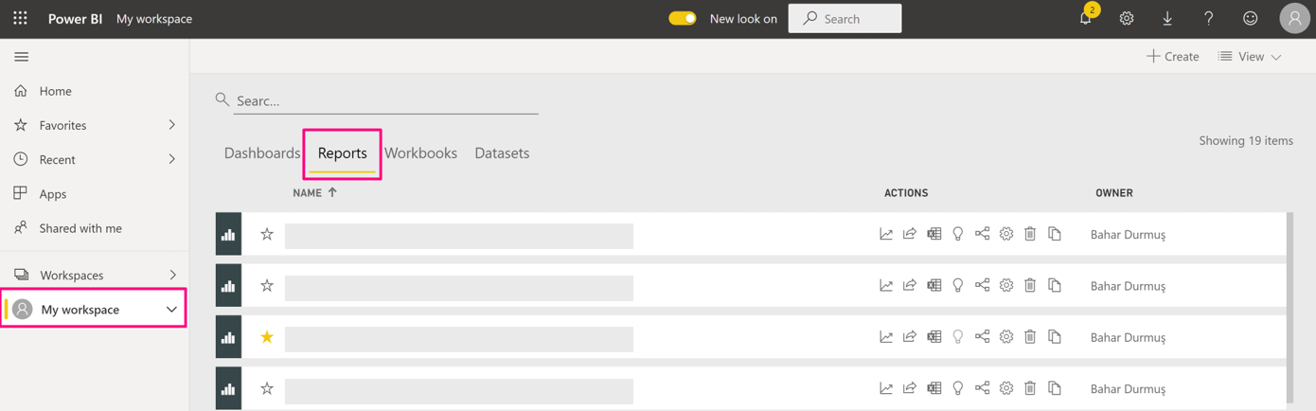This screenshot has width=1316, height=411.
Task: Analyze the first report in Excel
Action: coord(934,234)
